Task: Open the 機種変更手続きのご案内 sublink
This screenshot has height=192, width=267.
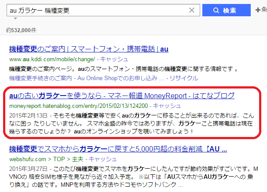Action: pos(40,78)
